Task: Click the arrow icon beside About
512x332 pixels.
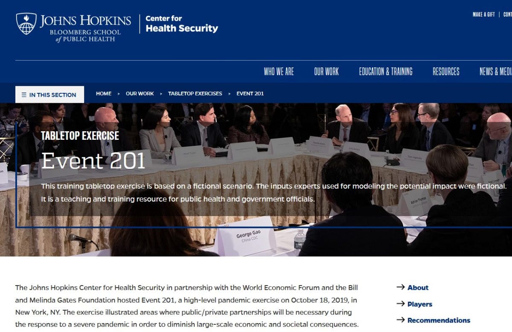Action: (400, 287)
